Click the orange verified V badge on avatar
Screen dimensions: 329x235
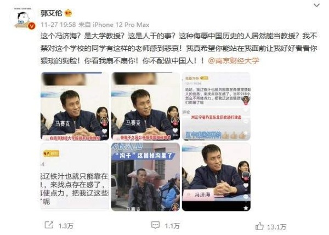(x=31, y=26)
